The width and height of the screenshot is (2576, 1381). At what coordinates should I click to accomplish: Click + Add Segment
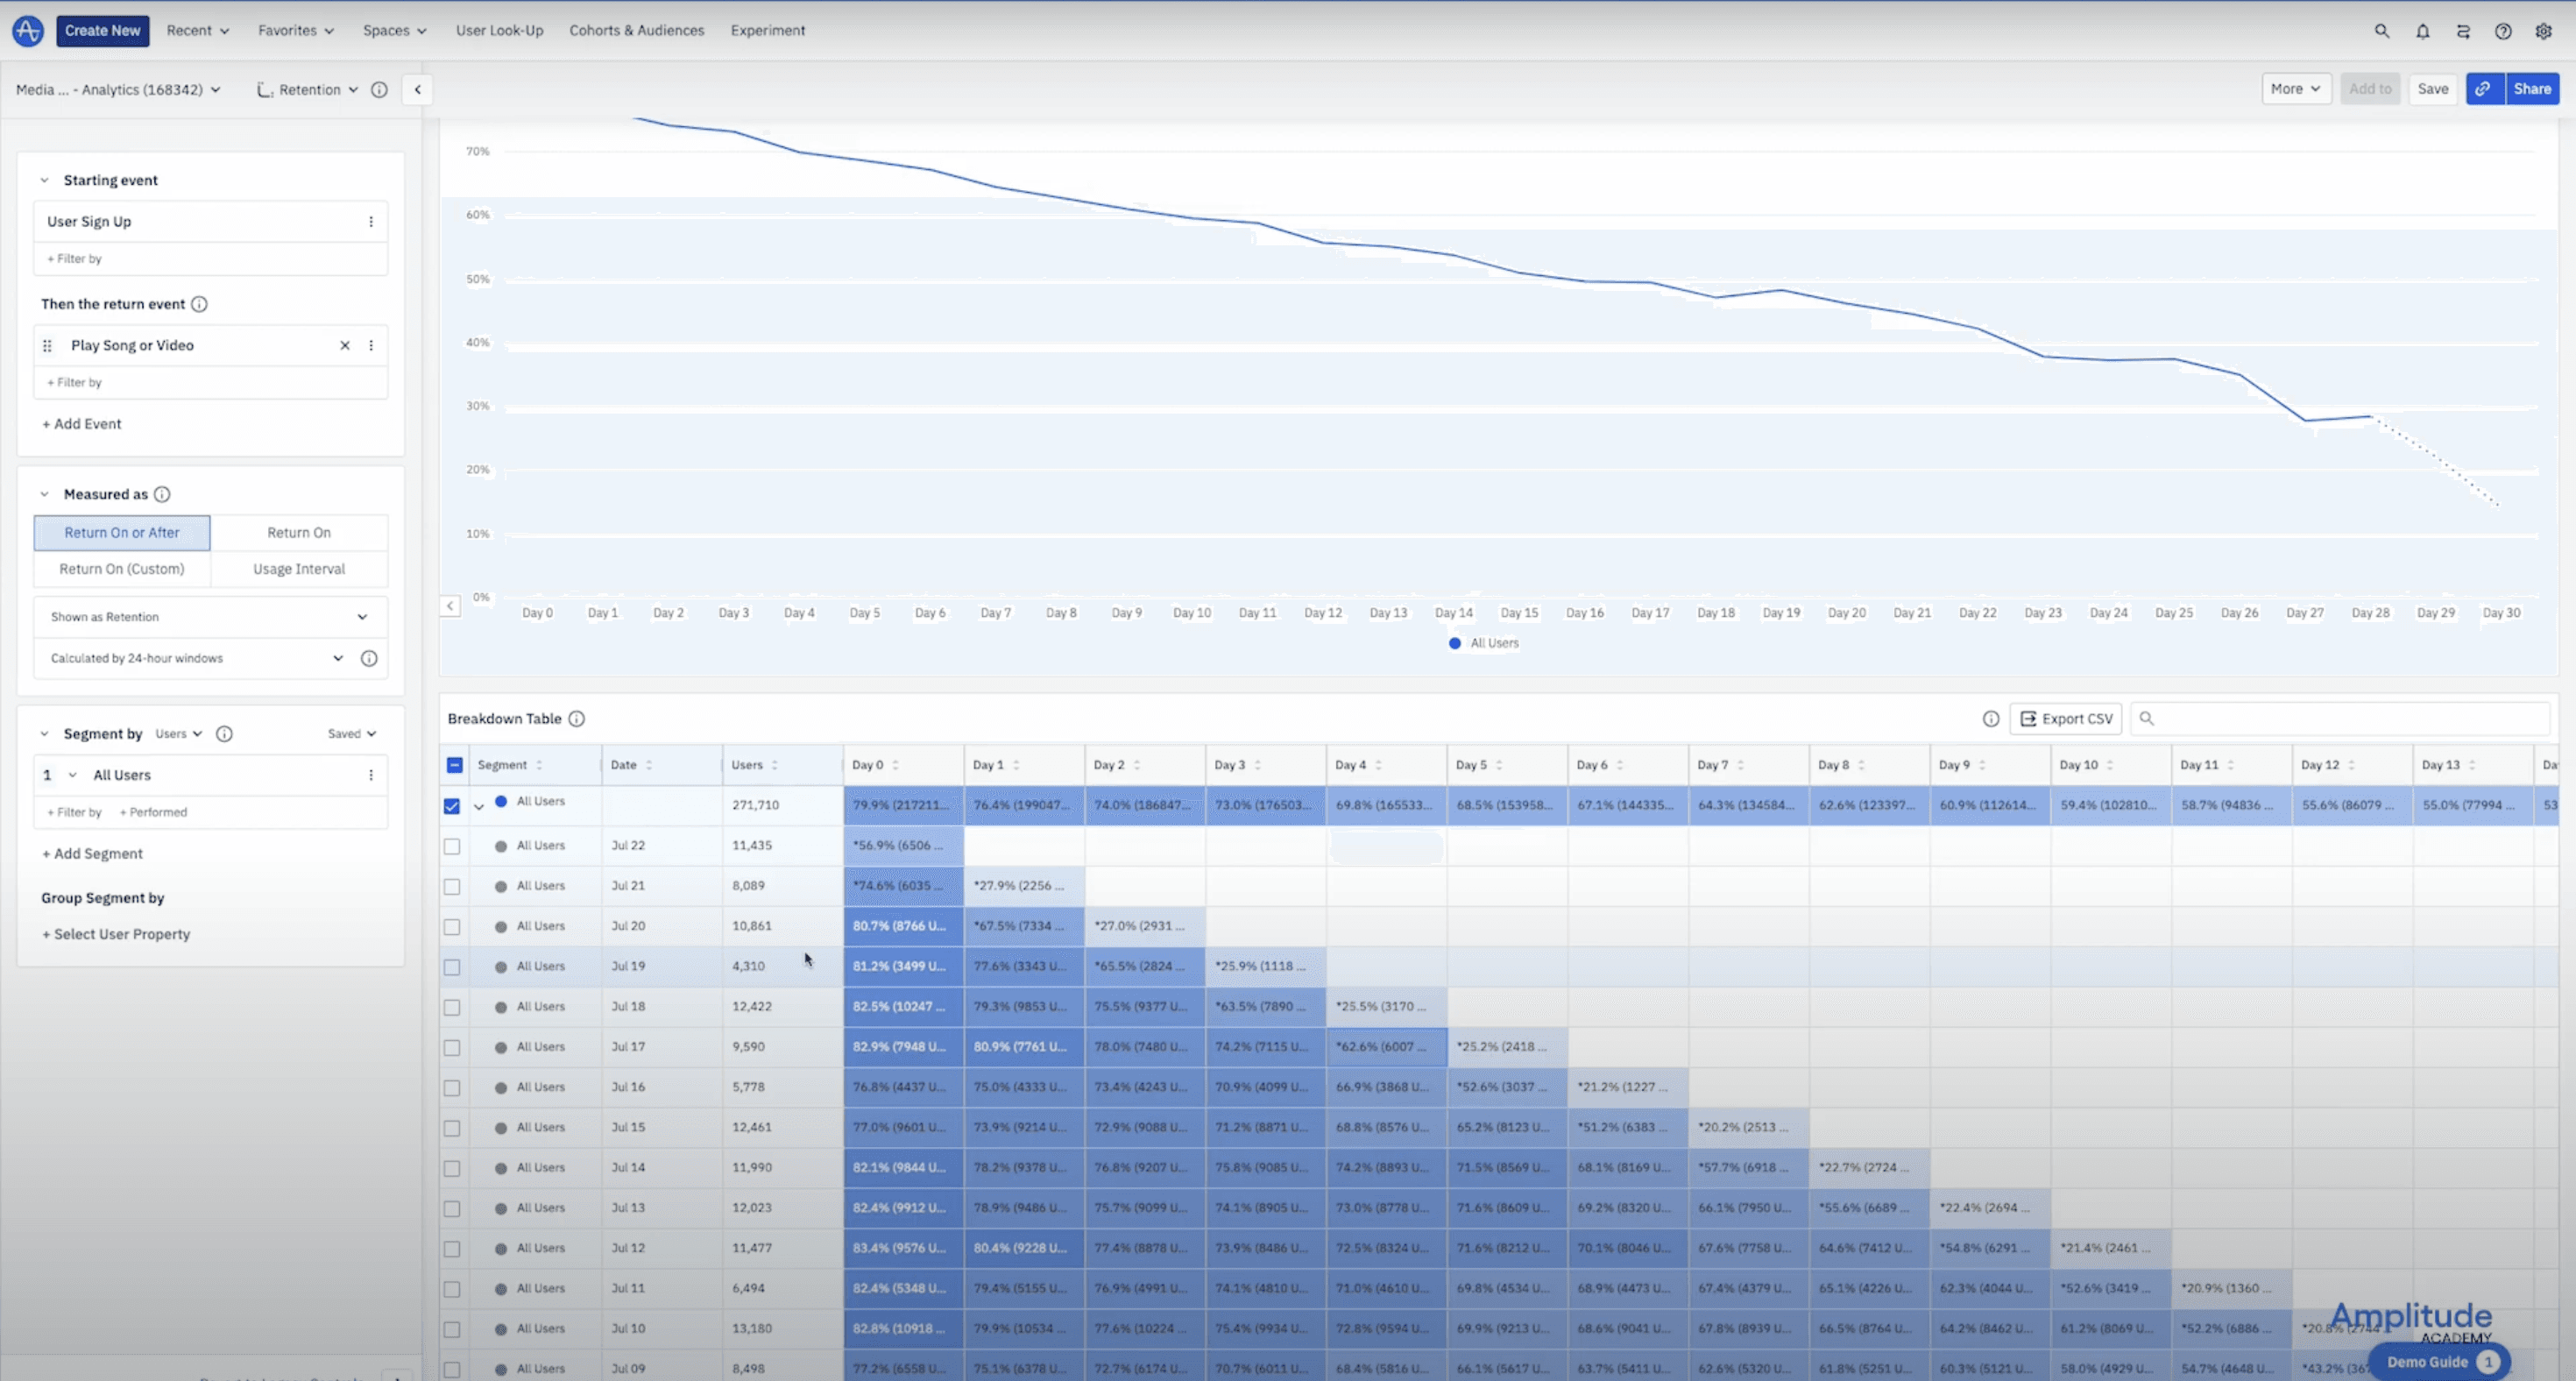point(92,854)
